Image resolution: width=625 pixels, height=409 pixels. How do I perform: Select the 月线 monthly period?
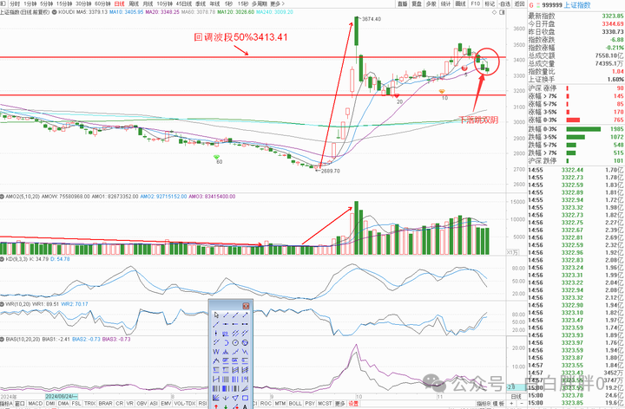148,3
